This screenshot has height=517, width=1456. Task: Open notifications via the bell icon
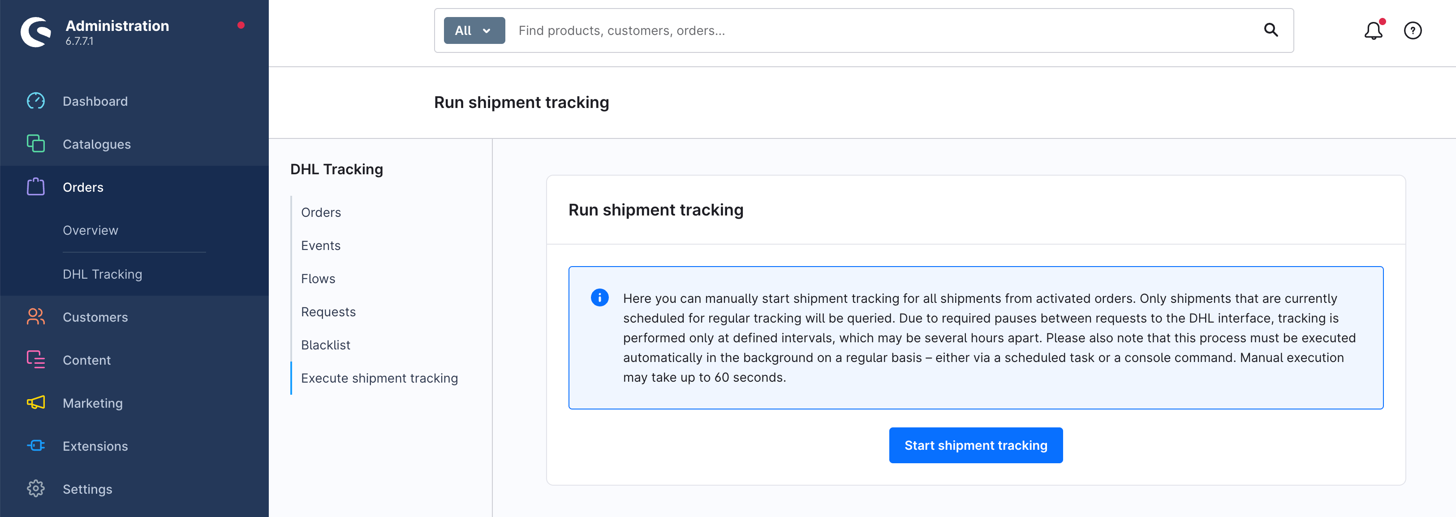point(1374,30)
